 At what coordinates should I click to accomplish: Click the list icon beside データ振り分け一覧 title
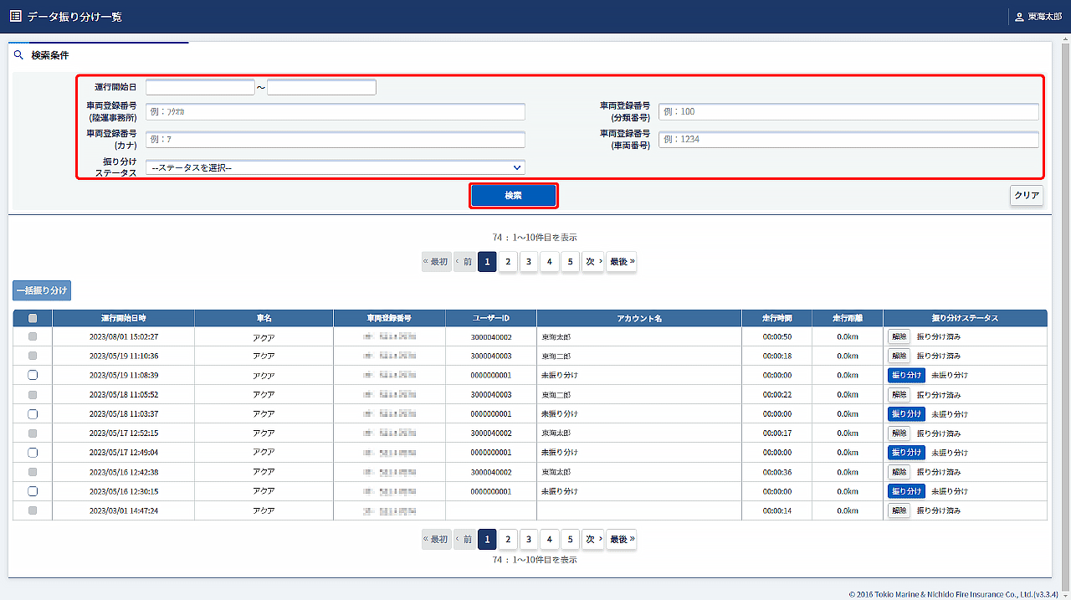pos(15,16)
